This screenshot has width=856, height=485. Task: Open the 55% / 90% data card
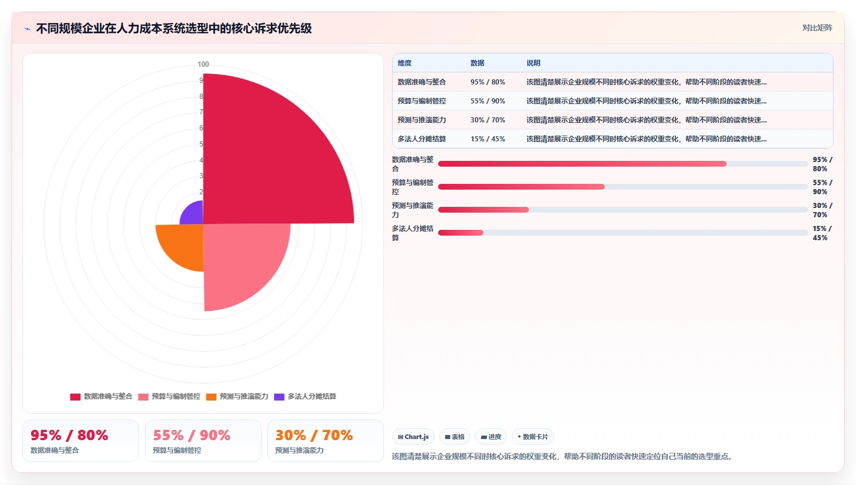pyautogui.click(x=203, y=441)
